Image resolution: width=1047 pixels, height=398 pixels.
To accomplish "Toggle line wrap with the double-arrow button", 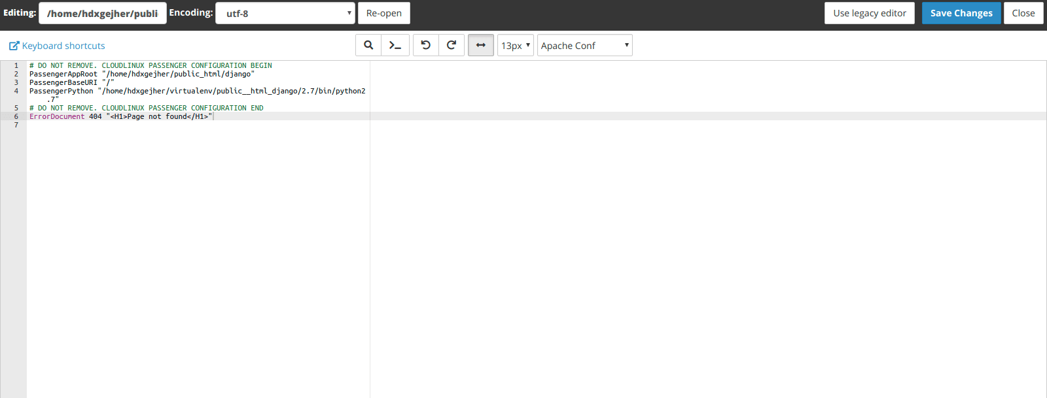I will coord(481,45).
